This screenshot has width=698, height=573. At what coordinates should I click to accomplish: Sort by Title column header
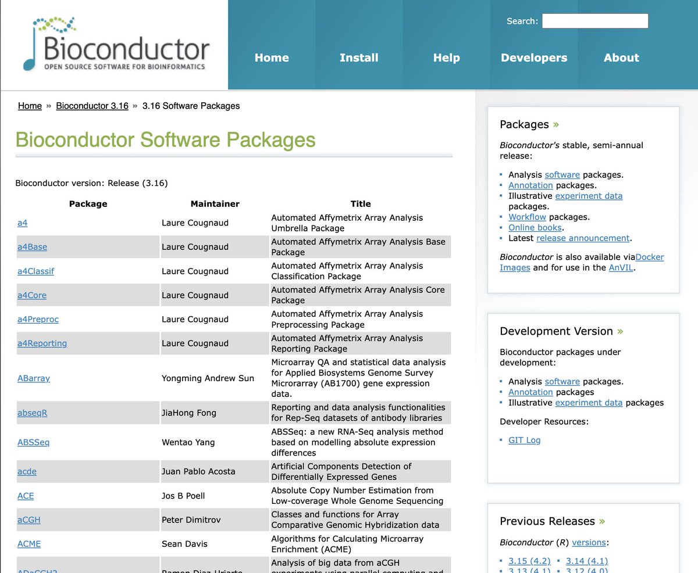point(361,204)
